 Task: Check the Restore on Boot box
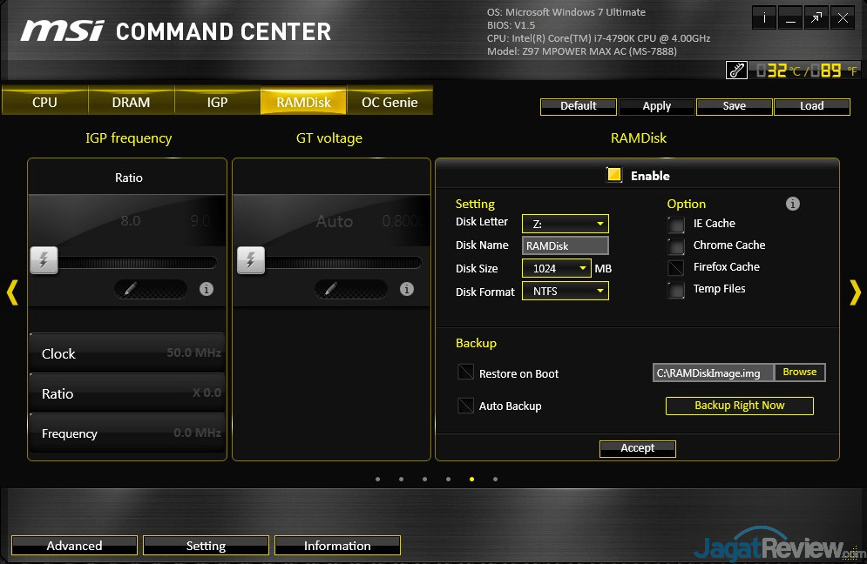point(466,373)
